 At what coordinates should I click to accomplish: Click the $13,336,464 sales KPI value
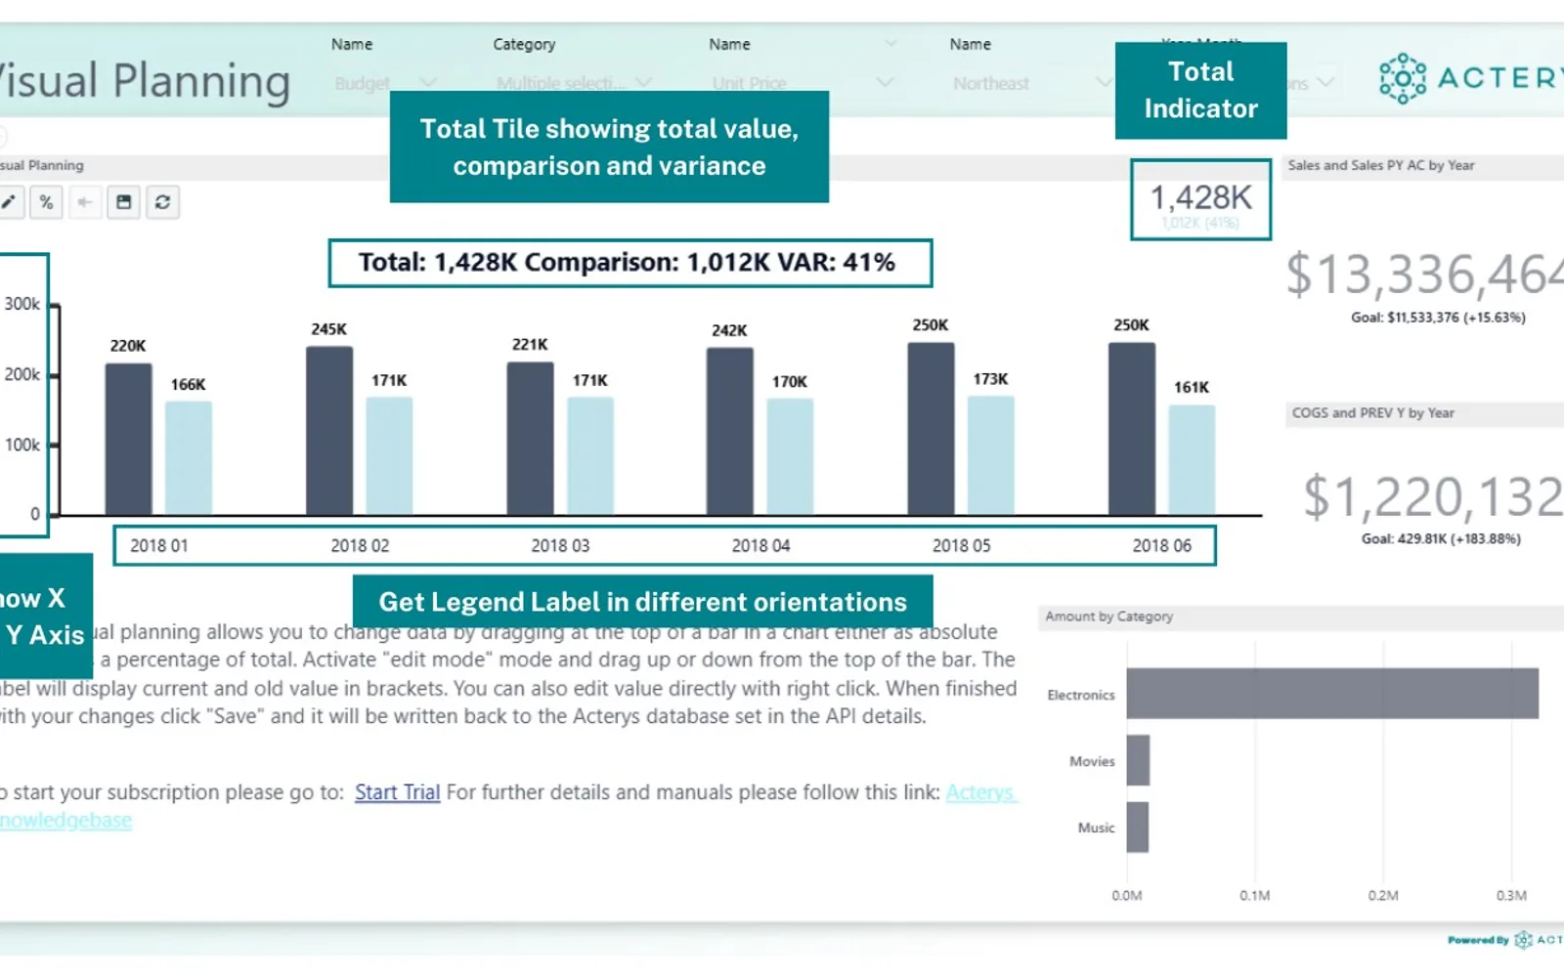[1424, 275]
